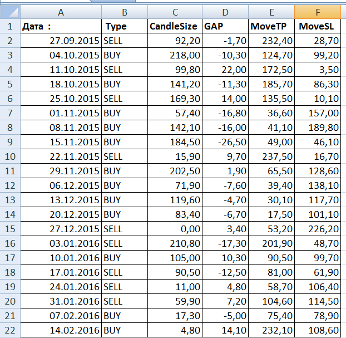Click the 'CandleSize' header cell
Viewport: 346px width, 338px height.
(x=175, y=26)
